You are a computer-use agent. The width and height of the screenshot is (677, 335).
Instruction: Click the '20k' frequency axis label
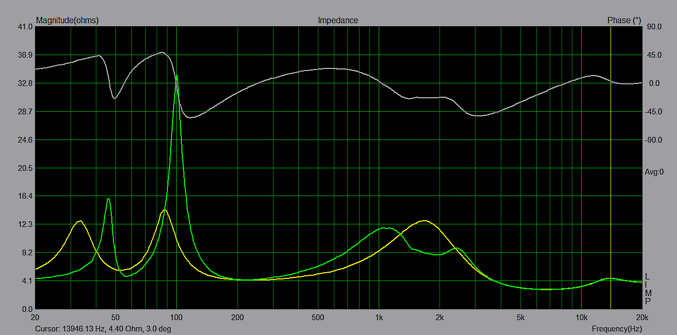click(x=641, y=317)
